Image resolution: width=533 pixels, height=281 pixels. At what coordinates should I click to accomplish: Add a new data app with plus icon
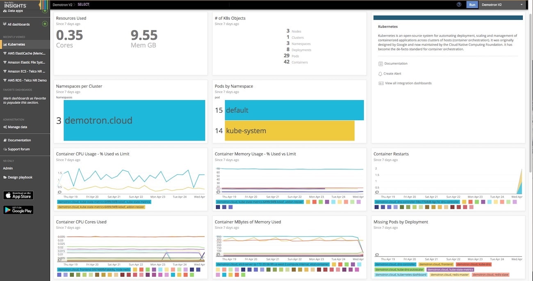click(45, 11)
